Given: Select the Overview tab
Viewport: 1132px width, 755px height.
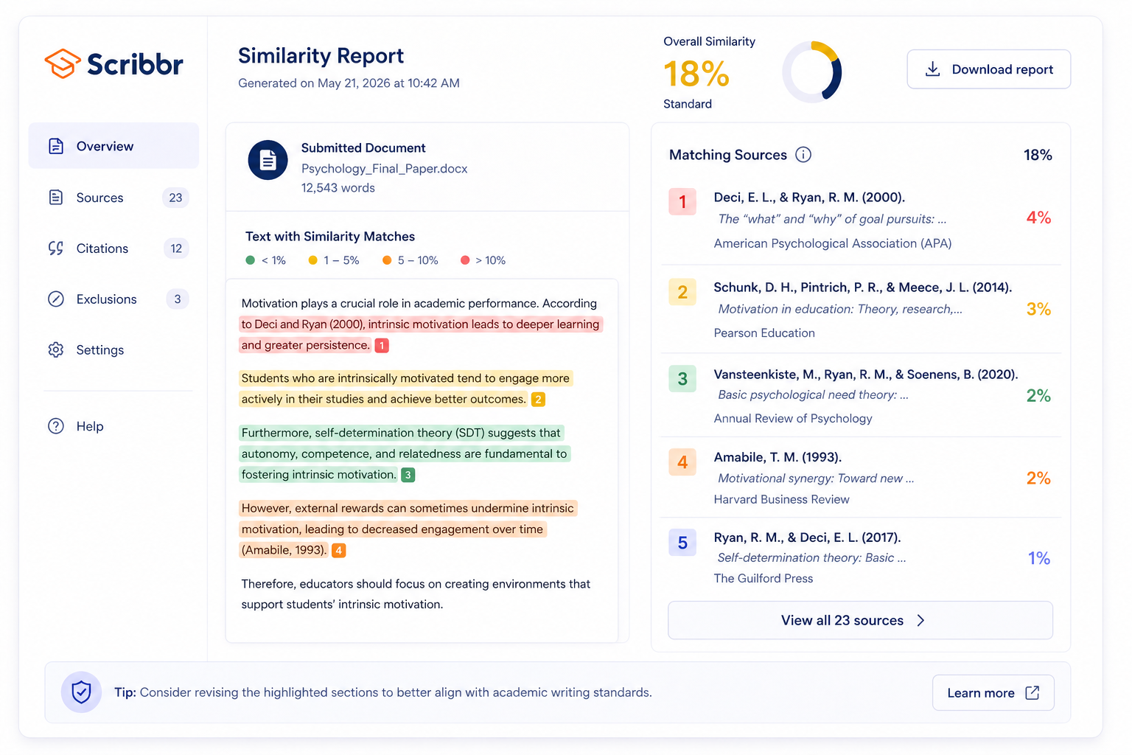Looking at the screenshot, I should pyautogui.click(x=105, y=146).
